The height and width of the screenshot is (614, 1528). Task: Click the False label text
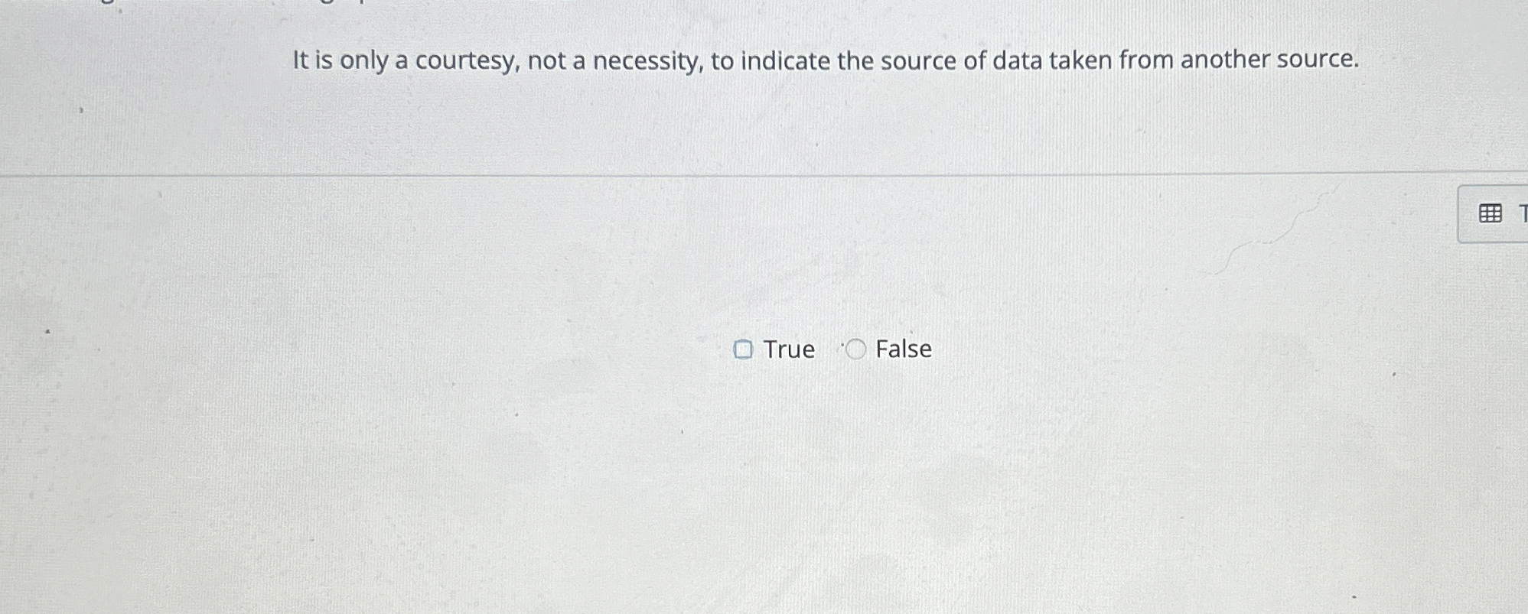point(903,349)
